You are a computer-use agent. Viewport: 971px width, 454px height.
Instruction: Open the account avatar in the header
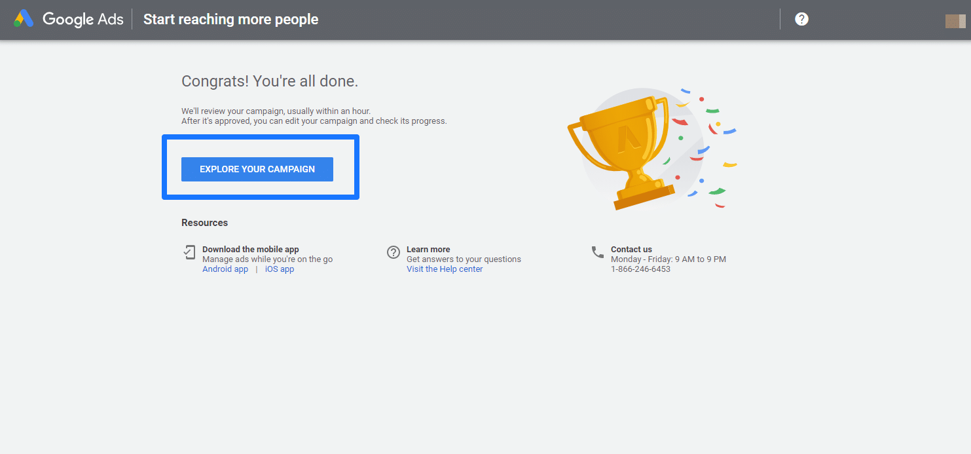955,21
